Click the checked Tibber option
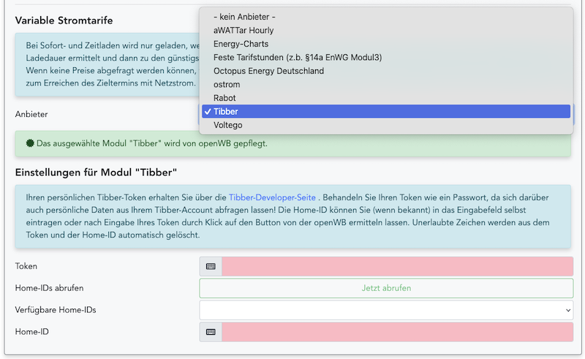 (226, 112)
